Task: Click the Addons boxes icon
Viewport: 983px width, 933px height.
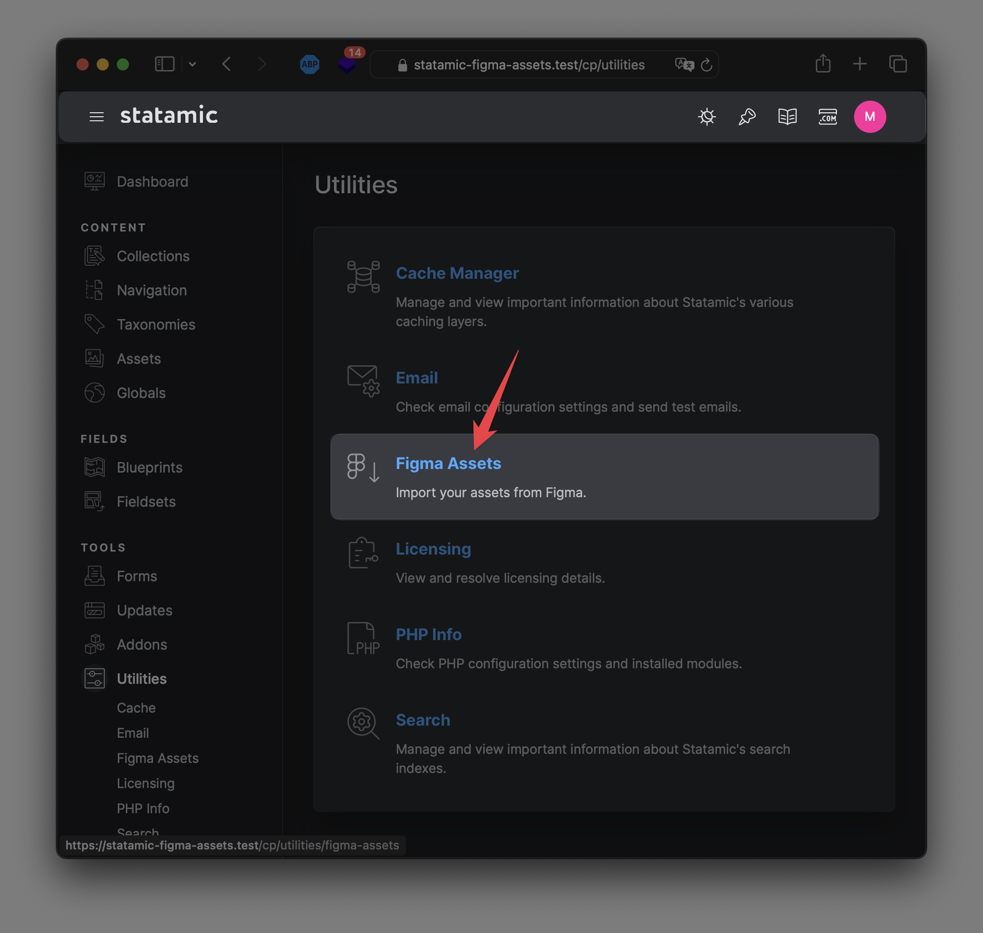Action: pos(95,645)
